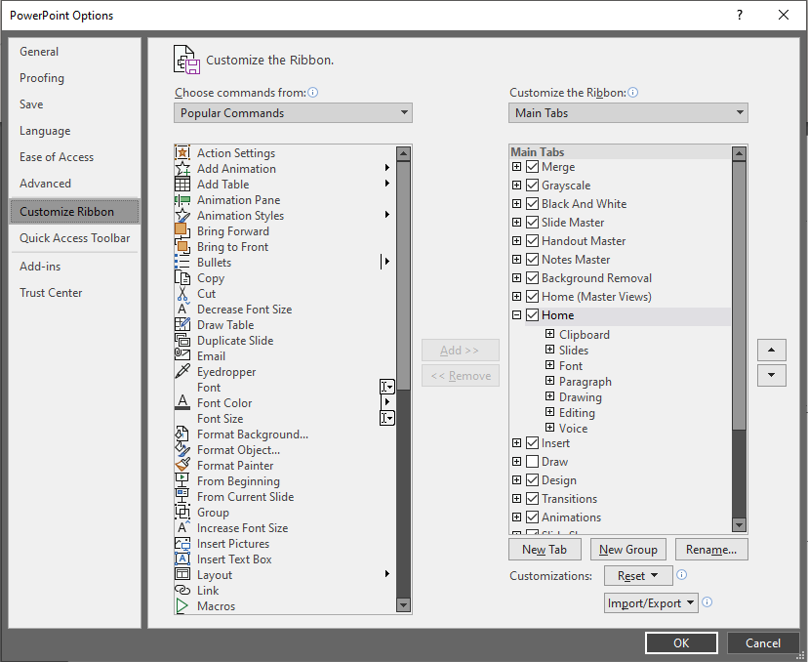Screen dimensions: 808x662
Task: Click the New Tab button
Action: pos(545,549)
